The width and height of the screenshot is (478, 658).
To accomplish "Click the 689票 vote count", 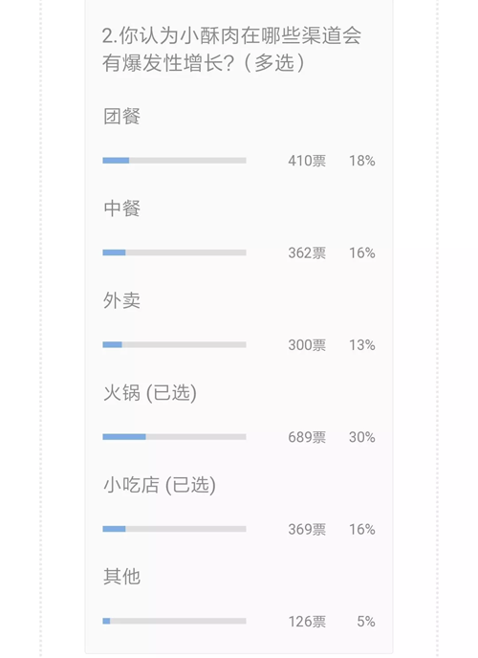I will [x=307, y=437].
